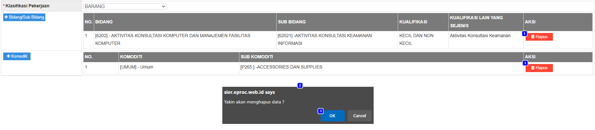Open the Klasifikasi Pekerjaan dropdown showing BARANG
This screenshot has height=130, width=595.
point(125,6)
